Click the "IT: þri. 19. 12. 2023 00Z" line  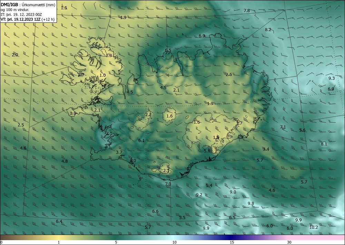[x=21, y=15]
